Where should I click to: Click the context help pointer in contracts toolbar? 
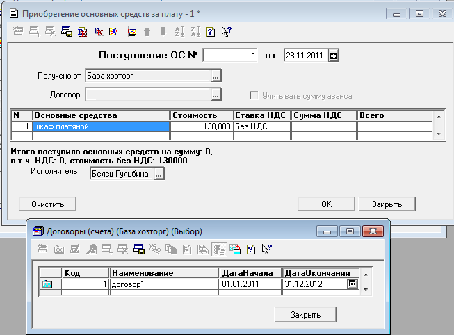tap(267, 249)
